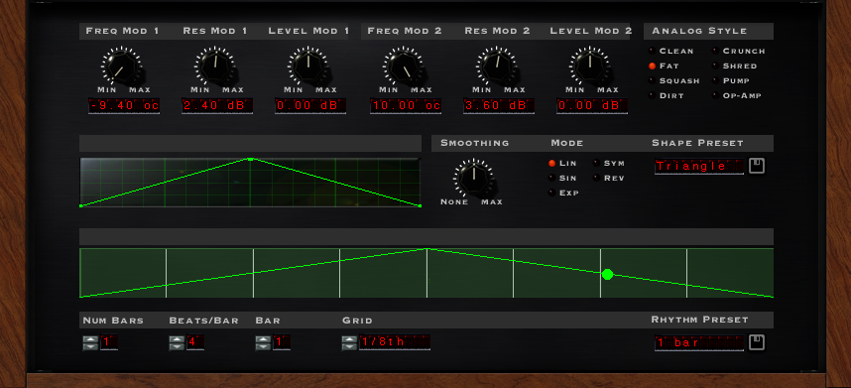This screenshot has height=388, width=851.
Task: Click the start node of shape editor
Action: click(x=81, y=205)
